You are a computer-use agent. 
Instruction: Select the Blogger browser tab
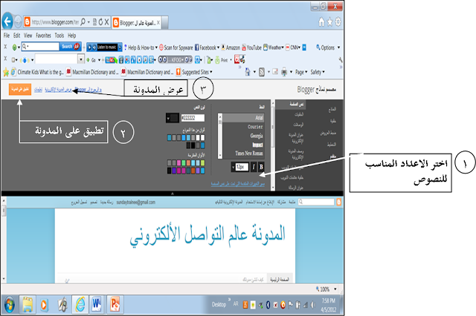click(136, 23)
